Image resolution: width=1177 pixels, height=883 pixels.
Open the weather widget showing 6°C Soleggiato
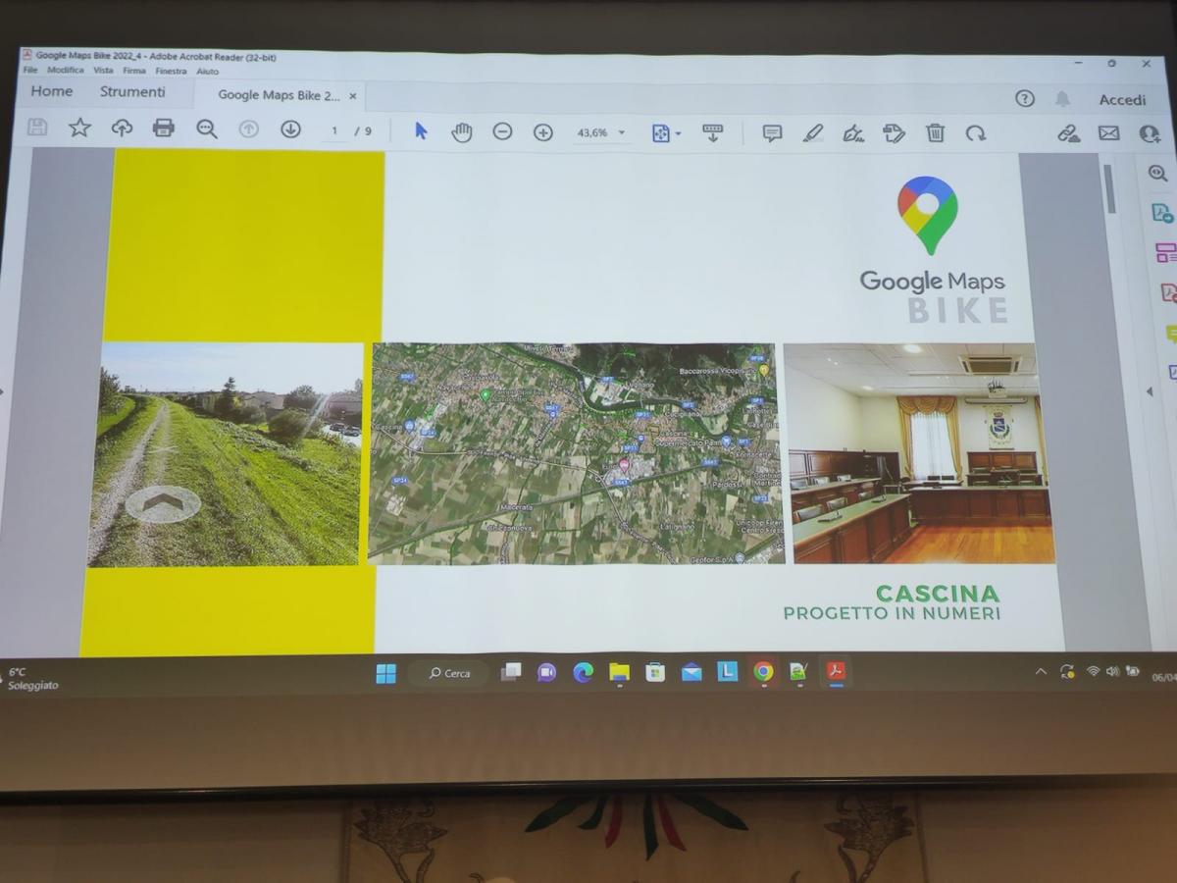click(x=34, y=679)
